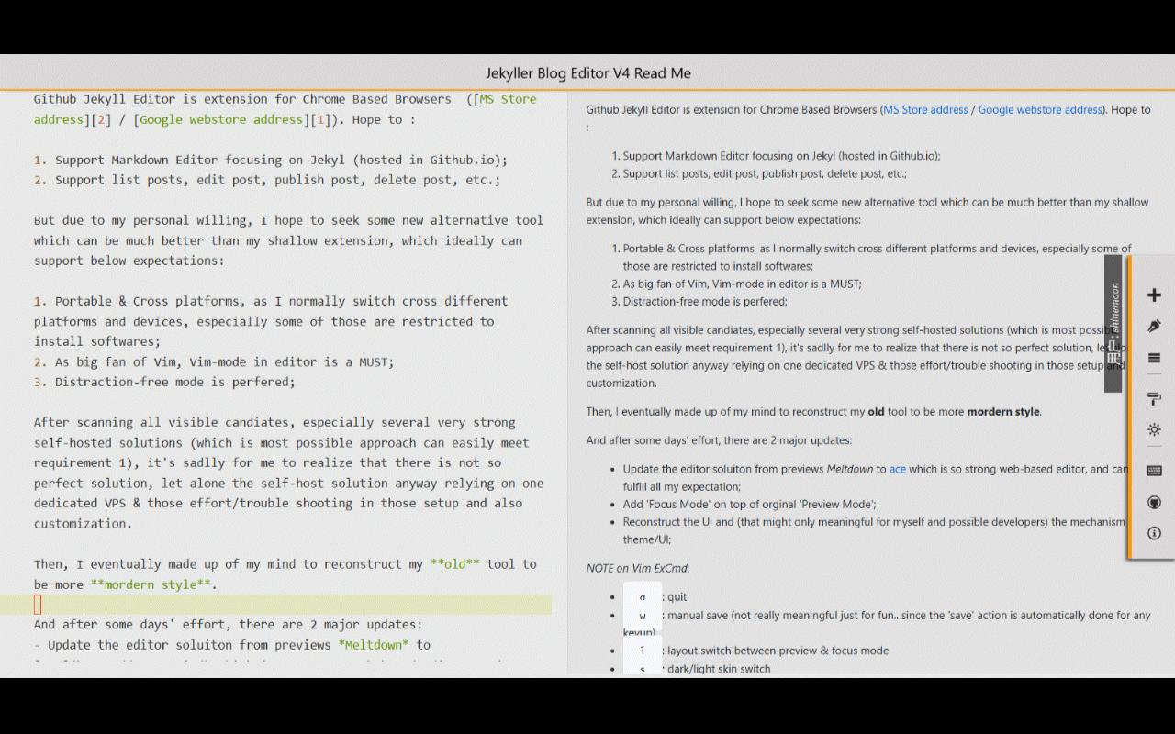Select the shinemoon user tab
Viewport: 1175px width, 734px height.
[1113, 324]
